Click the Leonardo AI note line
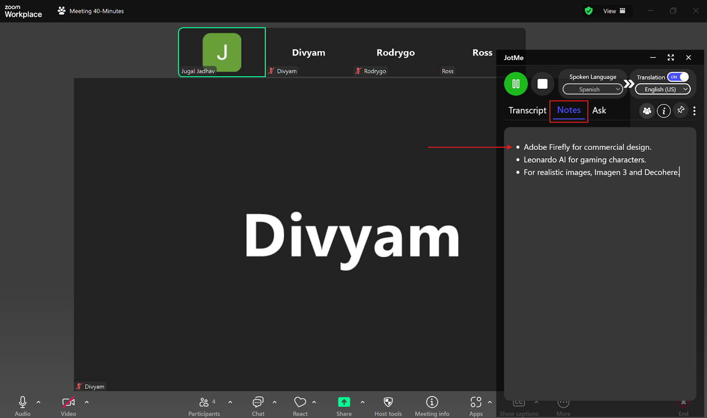This screenshot has height=418, width=707. (585, 160)
